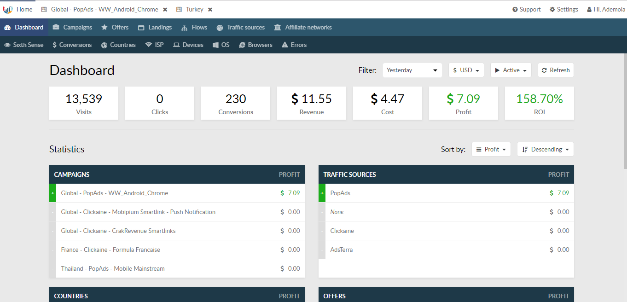The height and width of the screenshot is (302, 627).
Task: Click the Errors warning triangle icon
Action: [285, 45]
